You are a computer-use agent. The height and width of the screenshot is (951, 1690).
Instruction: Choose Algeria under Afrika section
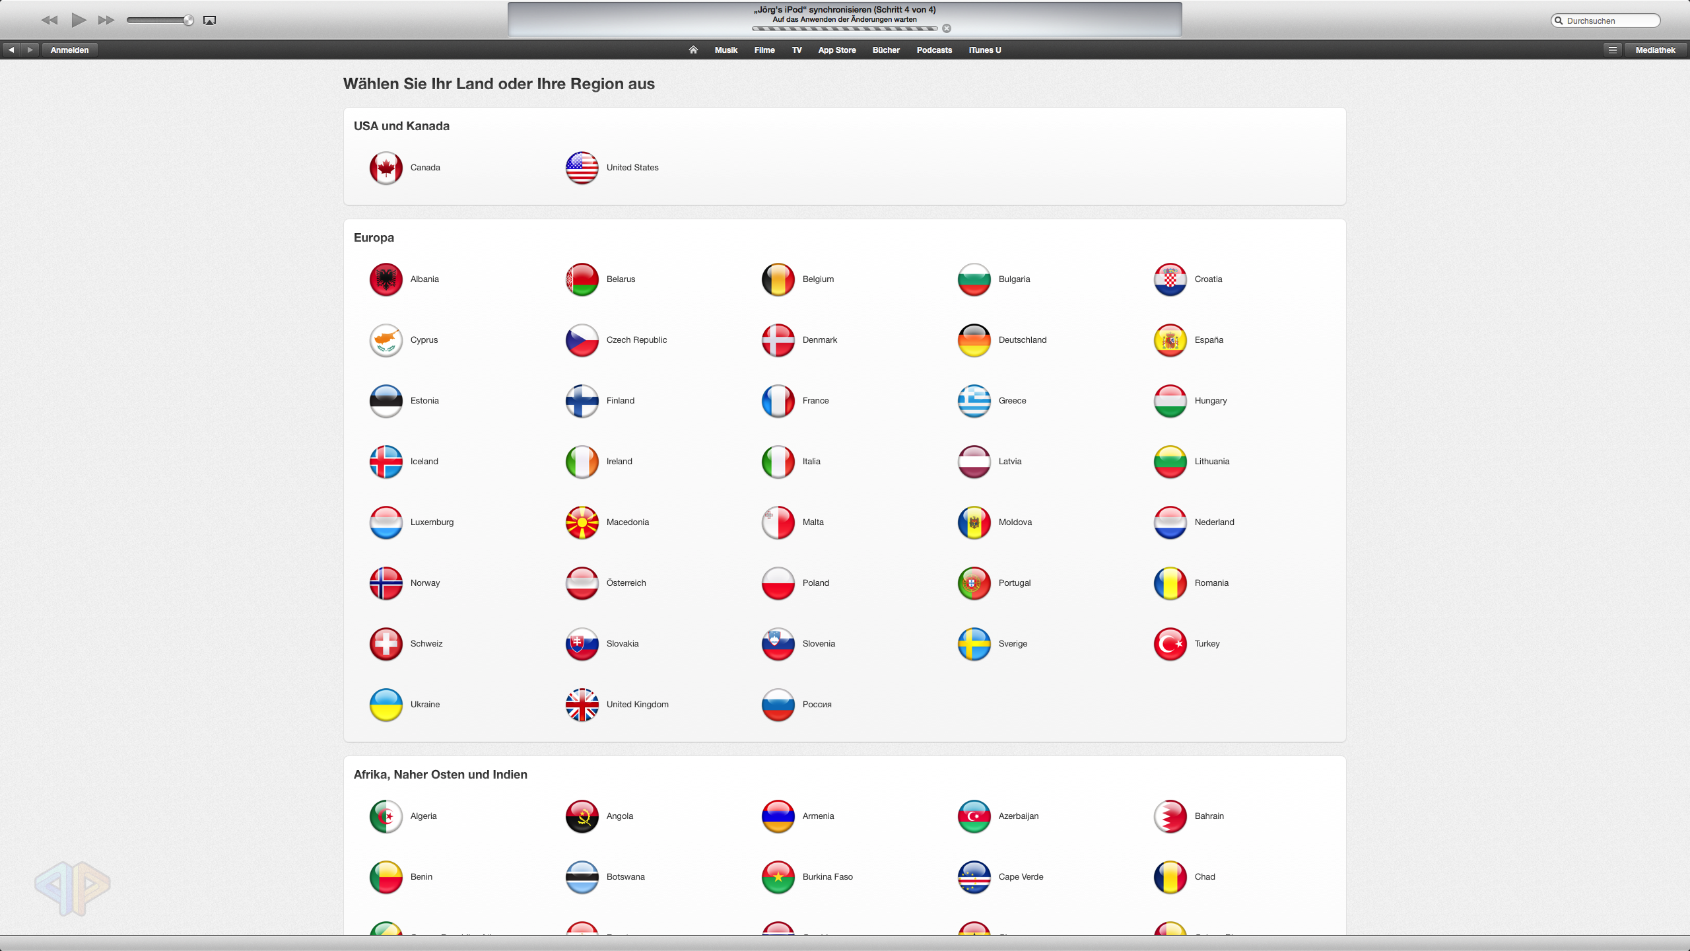click(x=386, y=816)
